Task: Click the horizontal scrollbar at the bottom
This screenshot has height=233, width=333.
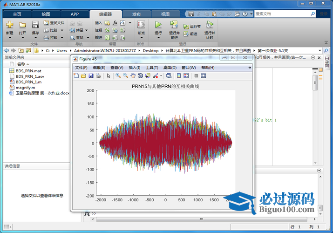Action: pyautogui.click(x=201, y=219)
